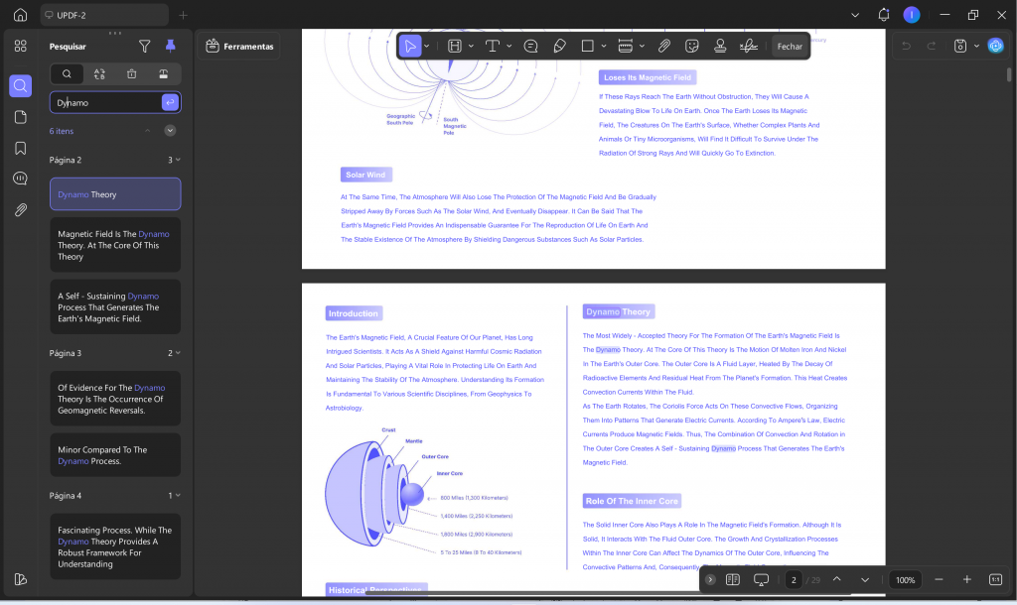Select the sticker tool
The height and width of the screenshot is (605, 1017).
tap(692, 46)
